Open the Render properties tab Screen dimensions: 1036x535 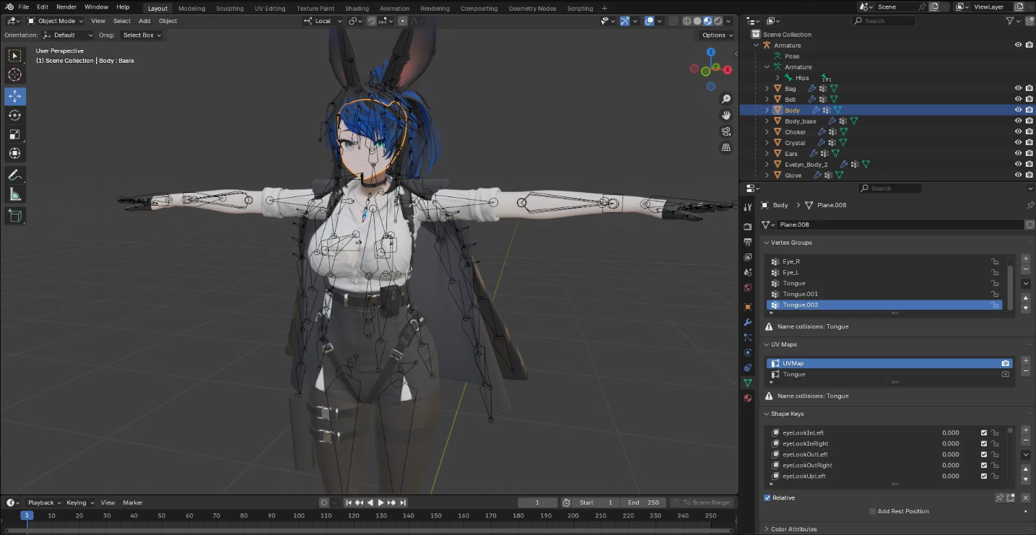748,227
